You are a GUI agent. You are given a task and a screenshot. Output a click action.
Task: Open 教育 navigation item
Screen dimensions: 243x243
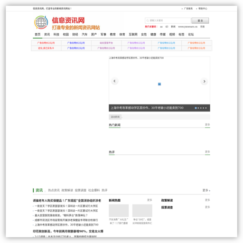pos(113,34)
